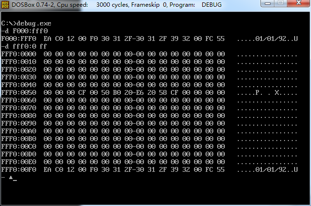Click the 'F000:FFF0' address label
Image resolution: width=311 pixels, height=206 pixels.
pyautogui.click(x=19, y=39)
